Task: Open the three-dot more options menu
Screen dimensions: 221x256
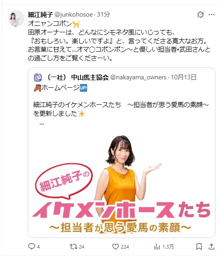Action: click(211, 15)
